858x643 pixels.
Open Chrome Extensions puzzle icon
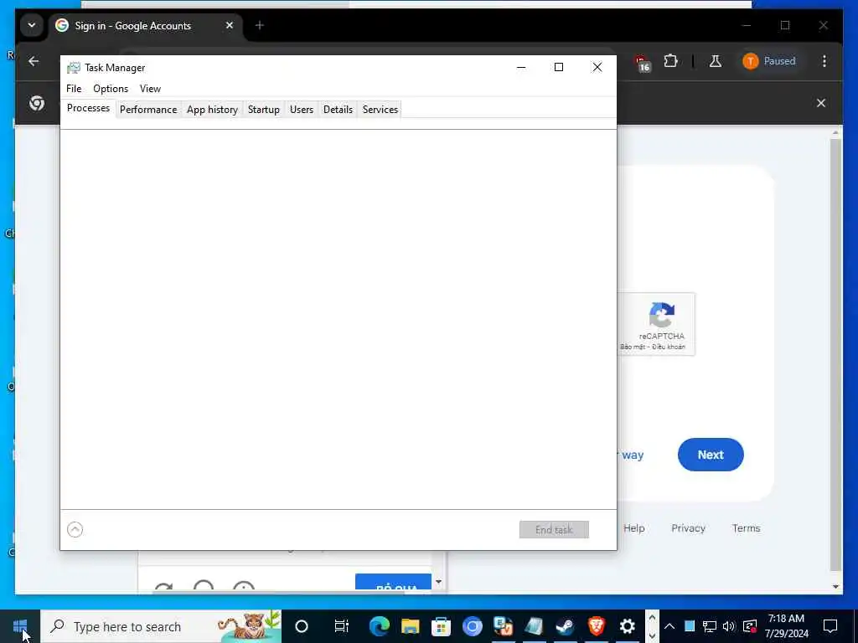tap(670, 60)
